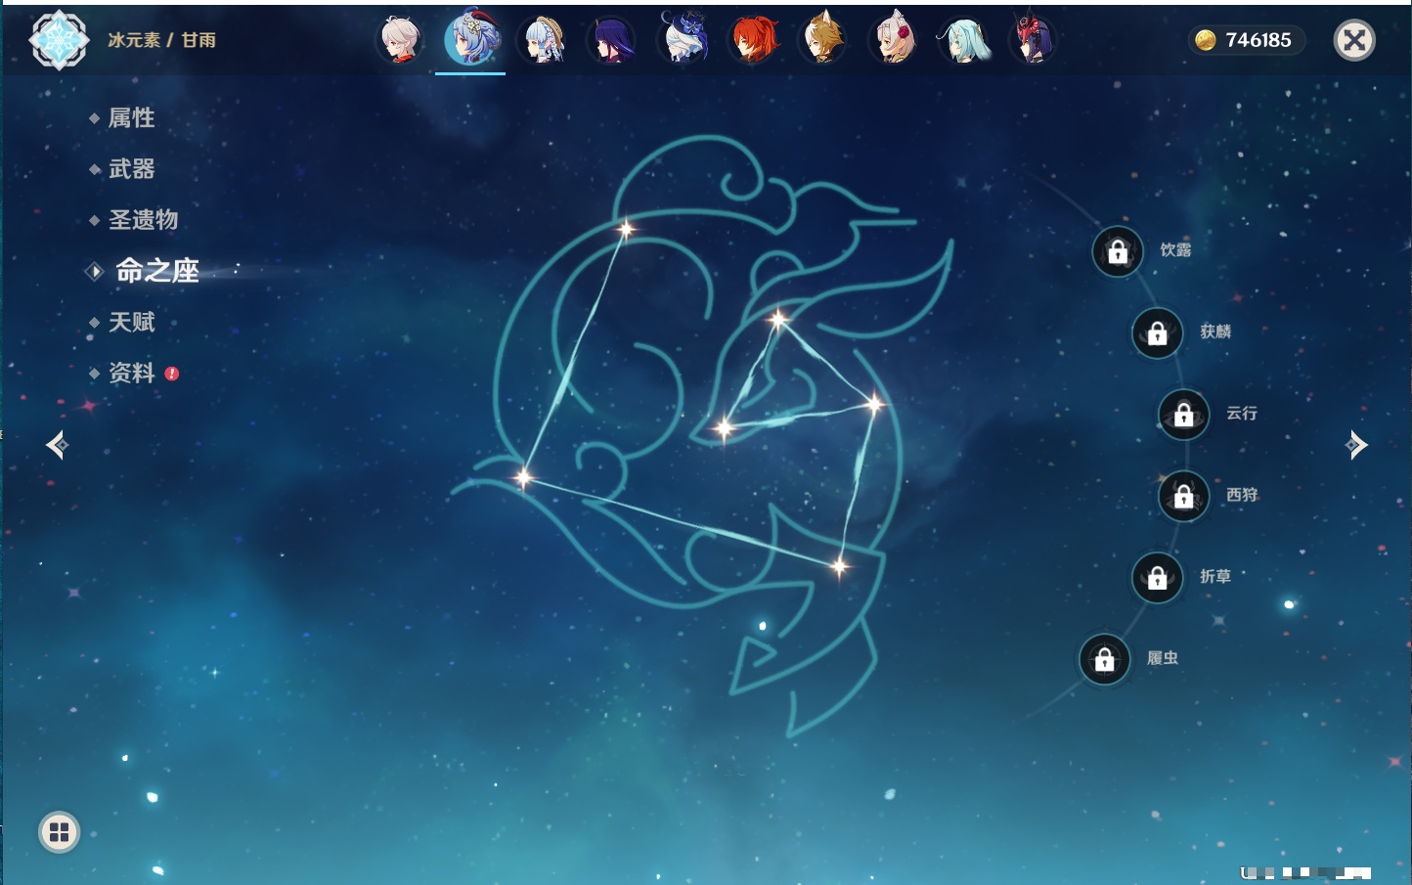Click the locked 云行 constellation icon

tap(1184, 415)
